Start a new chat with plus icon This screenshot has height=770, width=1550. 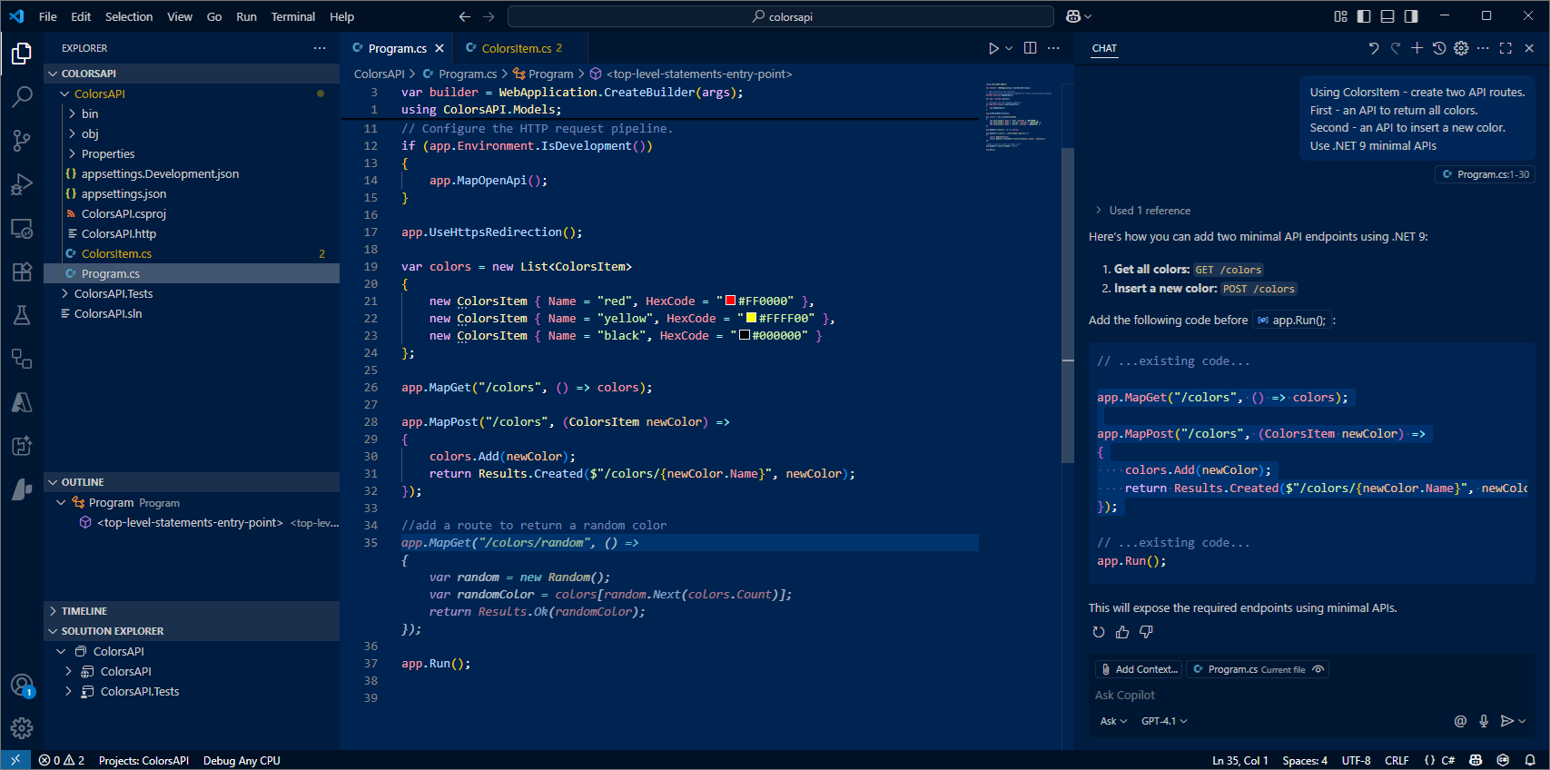[x=1417, y=48]
